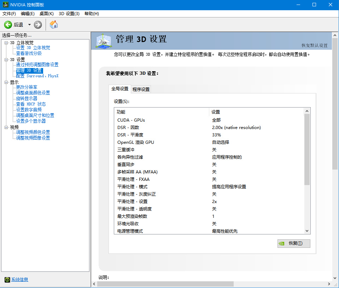Collapse the 显示 tree node

click(6, 82)
